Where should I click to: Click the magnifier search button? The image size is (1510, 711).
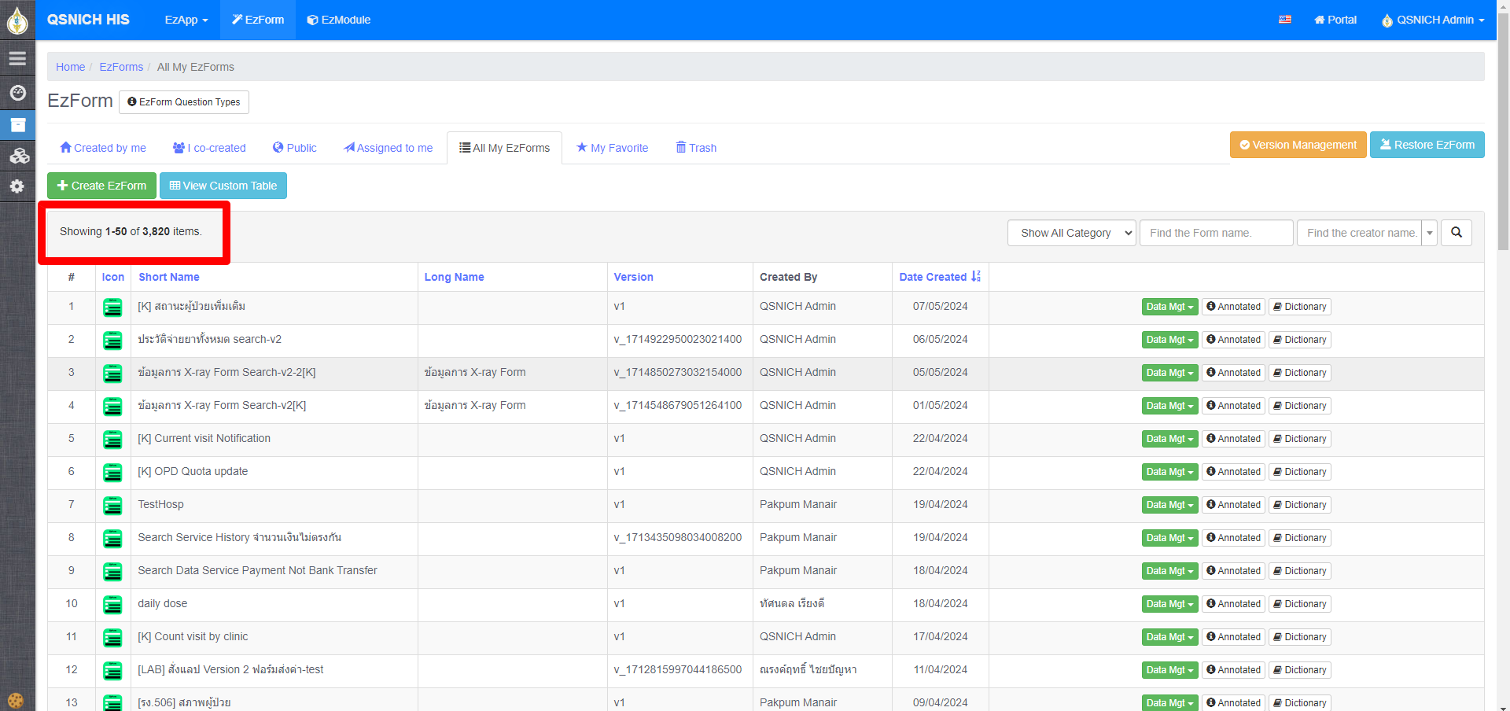1456,233
